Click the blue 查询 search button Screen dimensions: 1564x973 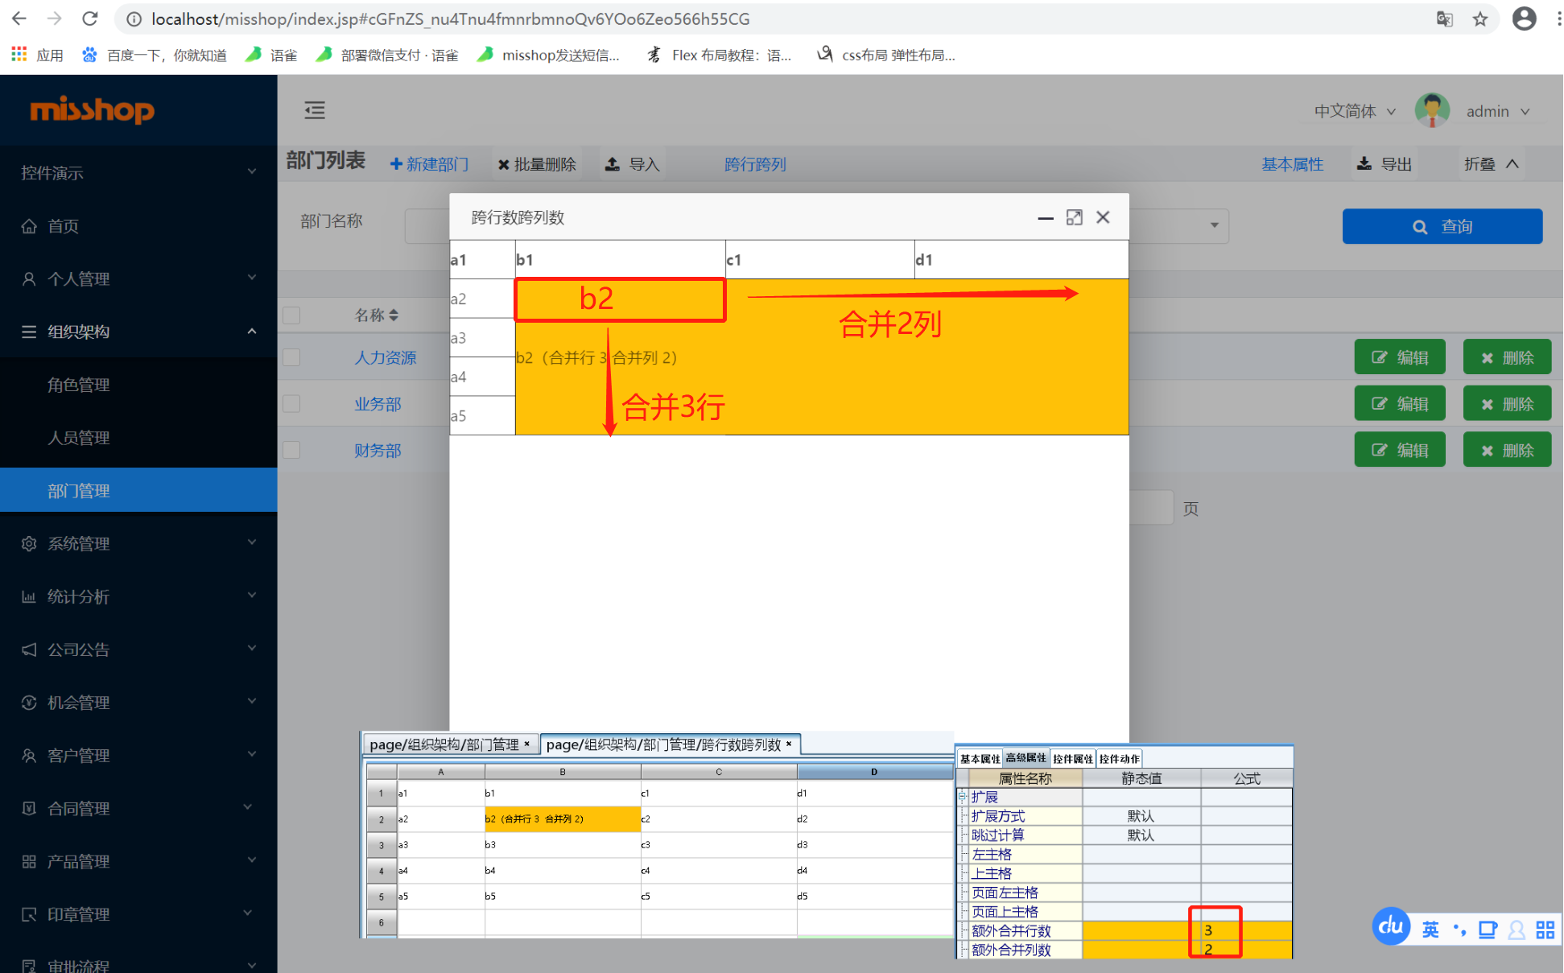pyautogui.click(x=1442, y=226)
